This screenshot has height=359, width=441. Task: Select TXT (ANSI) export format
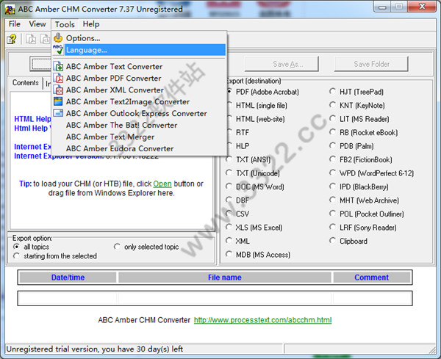tap(248, 160)
